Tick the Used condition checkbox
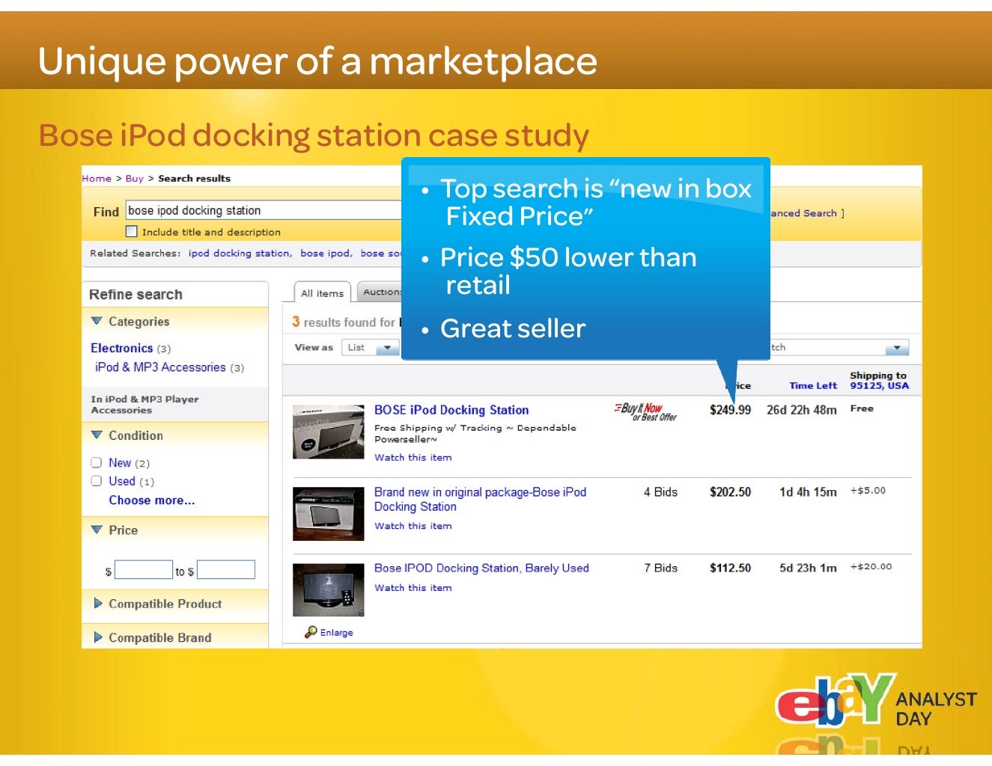The height and width of the screenshot is (766, 992). pyautogui.click(x=97, y=481)
